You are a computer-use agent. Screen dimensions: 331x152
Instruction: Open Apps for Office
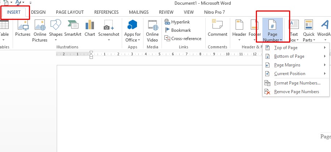133,30
